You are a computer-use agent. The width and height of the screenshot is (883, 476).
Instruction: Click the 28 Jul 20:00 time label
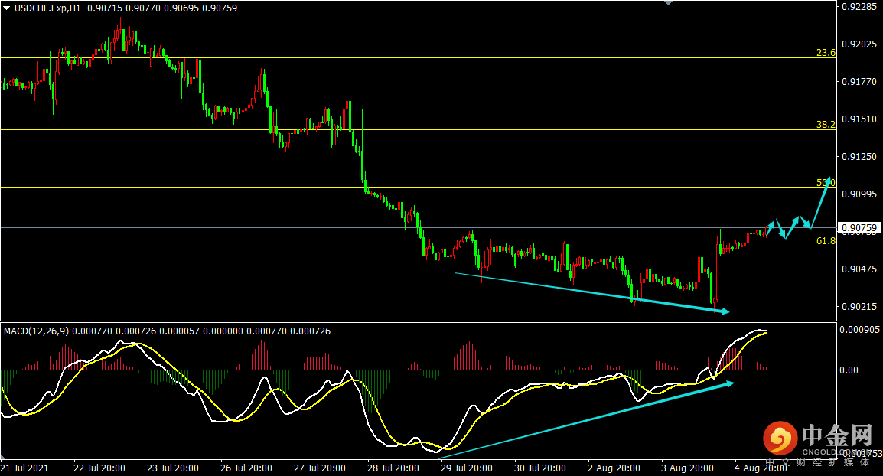click(x=393, y=468)
